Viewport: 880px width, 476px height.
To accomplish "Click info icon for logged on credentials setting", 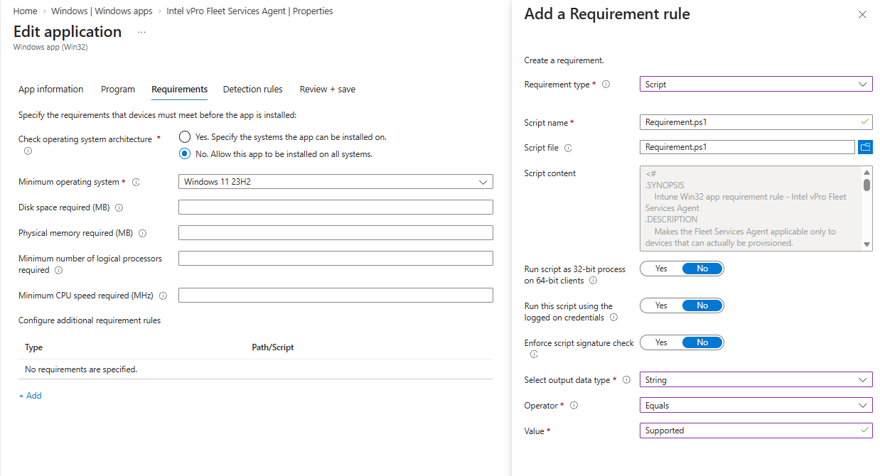I will (613, 318).
